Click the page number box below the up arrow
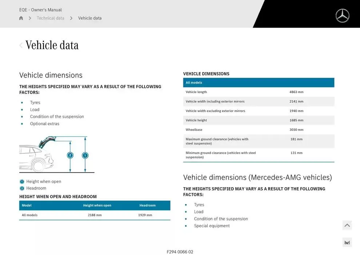This screenshot has width=360, height=255. [x=347, y=243]
